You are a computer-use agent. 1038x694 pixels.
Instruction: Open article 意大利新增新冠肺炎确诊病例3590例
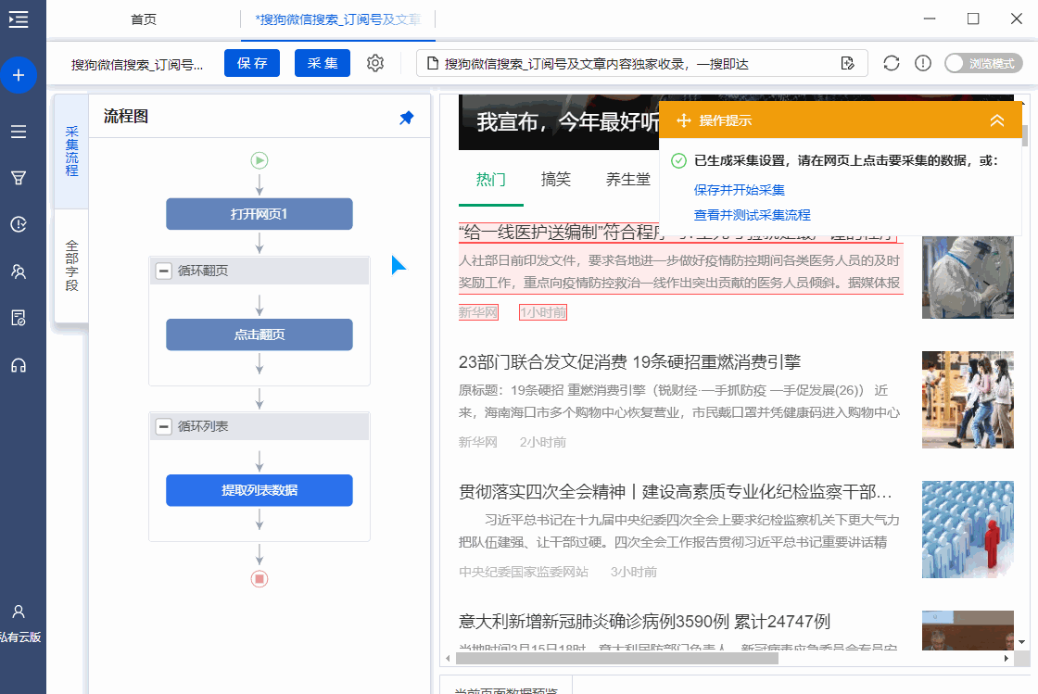coord(644,621)
